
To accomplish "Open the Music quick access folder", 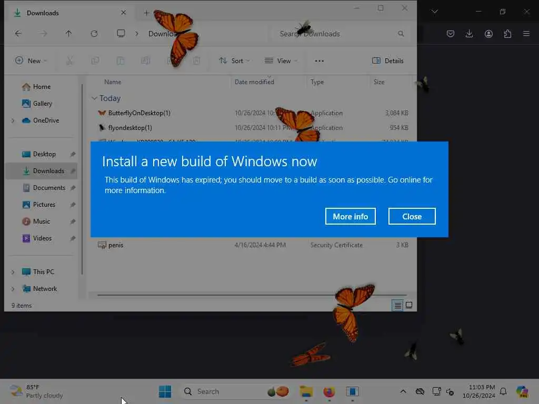I will coord(41,221).
